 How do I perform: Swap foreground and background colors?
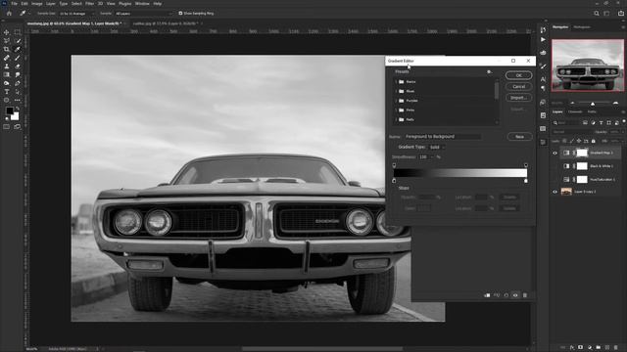[18, 109]
